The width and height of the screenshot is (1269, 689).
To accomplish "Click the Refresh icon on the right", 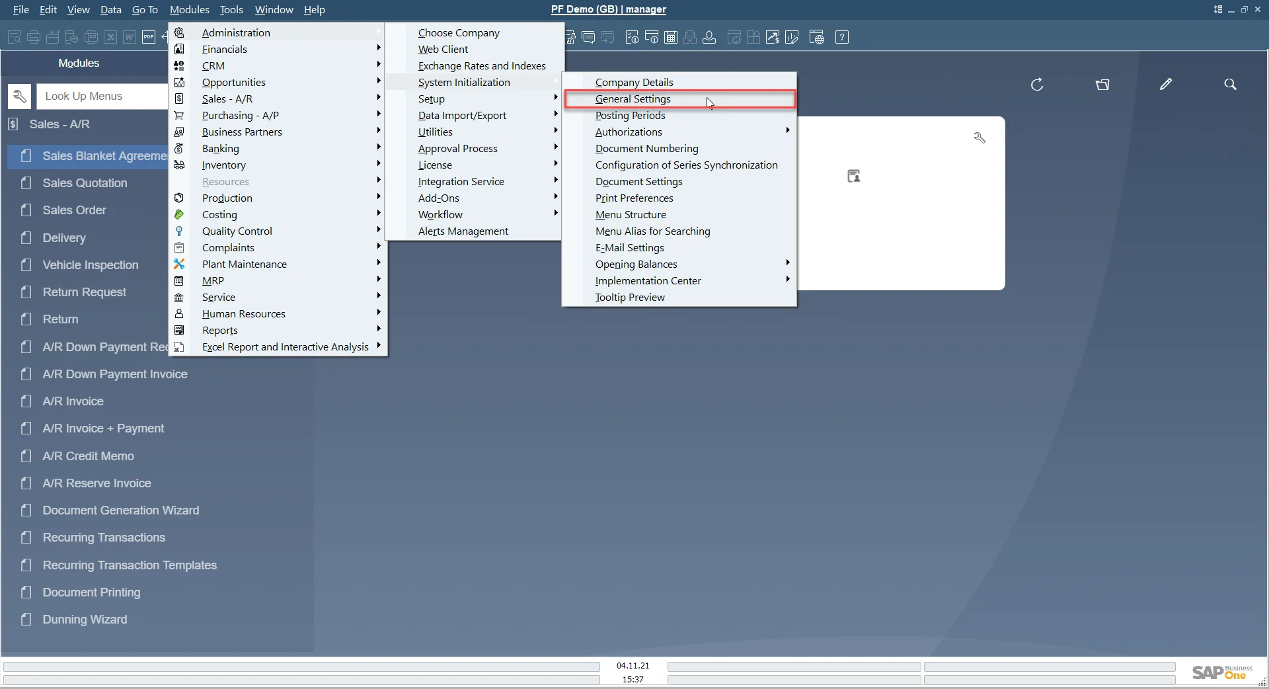I will 1037,85.
